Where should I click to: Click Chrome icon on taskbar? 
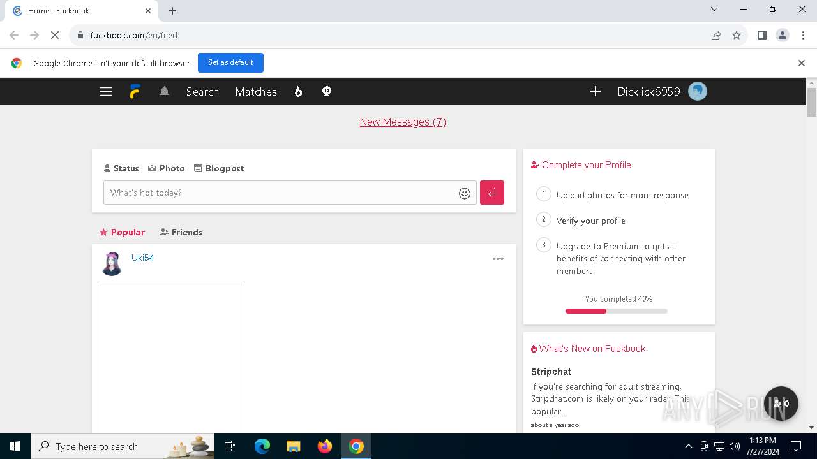click(x=356, y=446)
